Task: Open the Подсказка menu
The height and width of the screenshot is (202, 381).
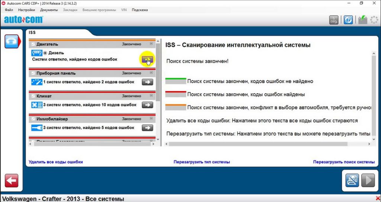Action: pyautogui.click(x=140, y=10)
